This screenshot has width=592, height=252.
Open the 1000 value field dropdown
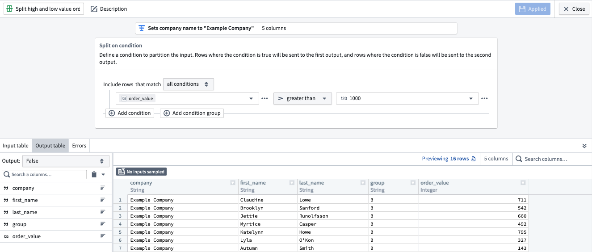tap(407, 98)
